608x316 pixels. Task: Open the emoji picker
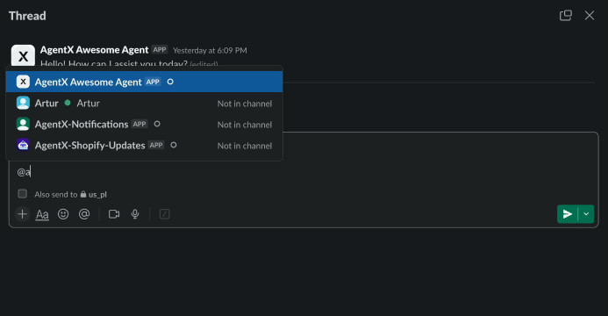coord(63,214)
